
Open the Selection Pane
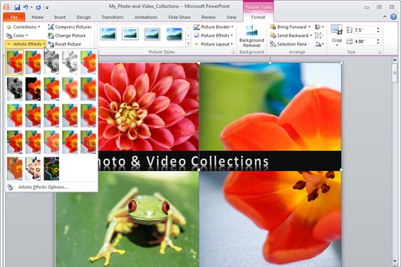(x=288, y=44)
